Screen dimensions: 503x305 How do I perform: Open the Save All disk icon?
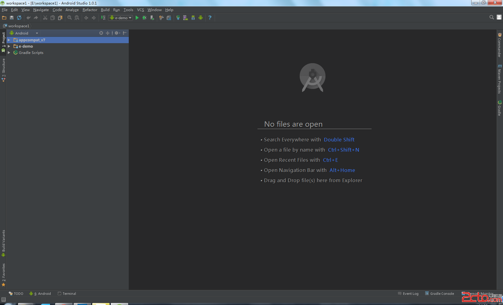pos(12,18)
